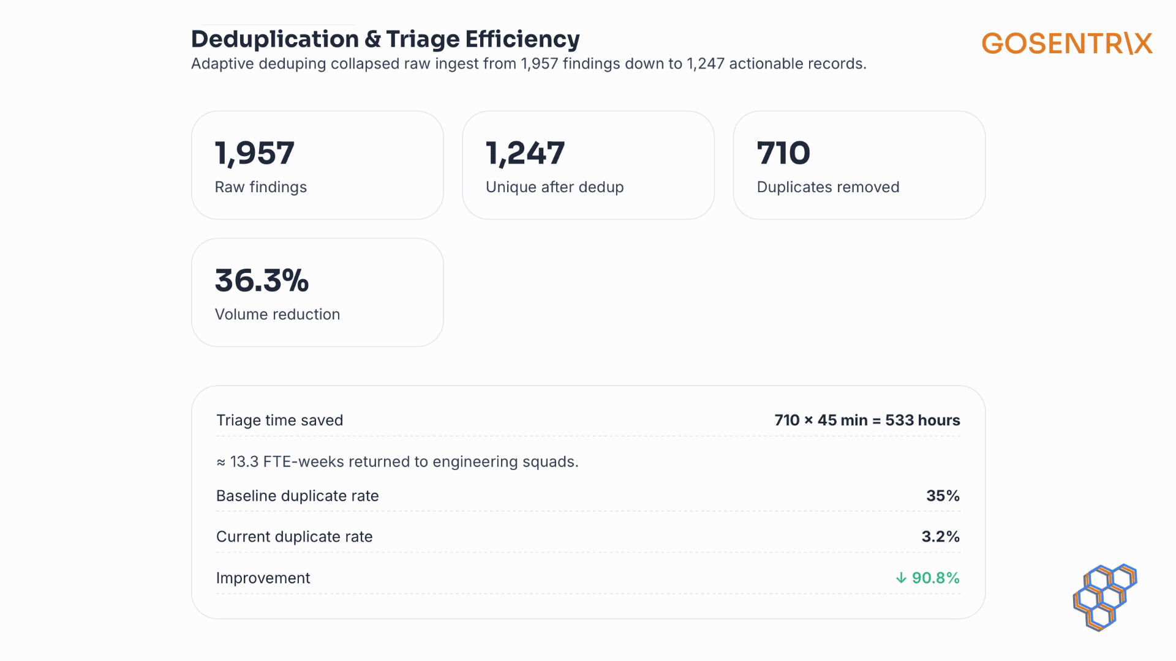
Task: Select the Unique after dedup card
Action: pos(588,165)
